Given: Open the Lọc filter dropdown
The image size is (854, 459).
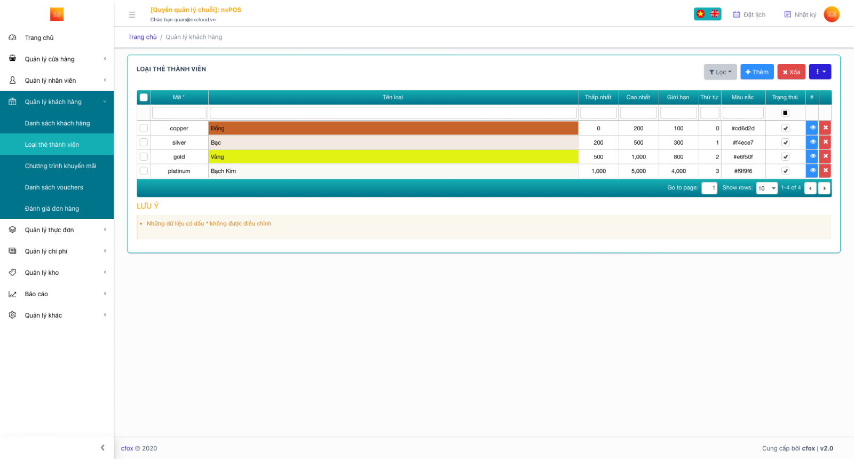Looking at the screenshot, I should 720,72.
